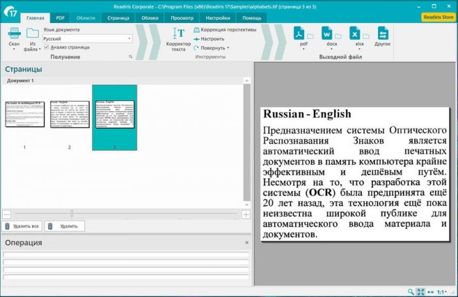Click the Другое output format icon
Screen dimensions: 458x297
383,33
